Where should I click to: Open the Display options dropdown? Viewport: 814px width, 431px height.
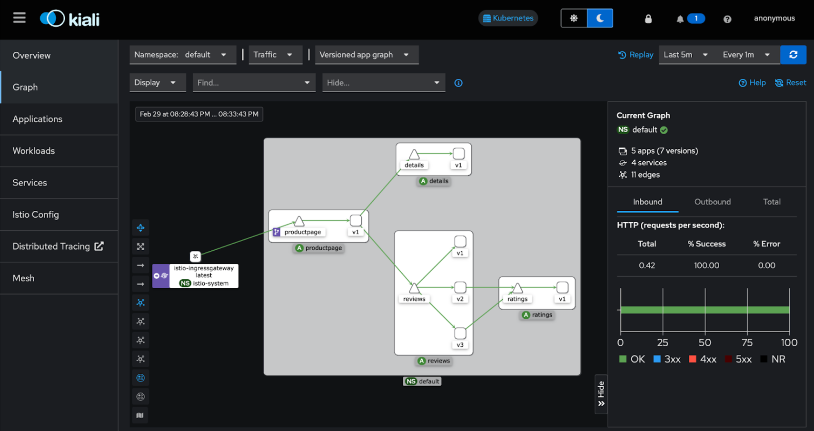point(158,82)
